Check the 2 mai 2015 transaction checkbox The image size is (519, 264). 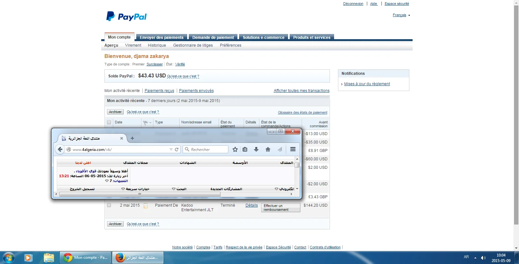109,205
